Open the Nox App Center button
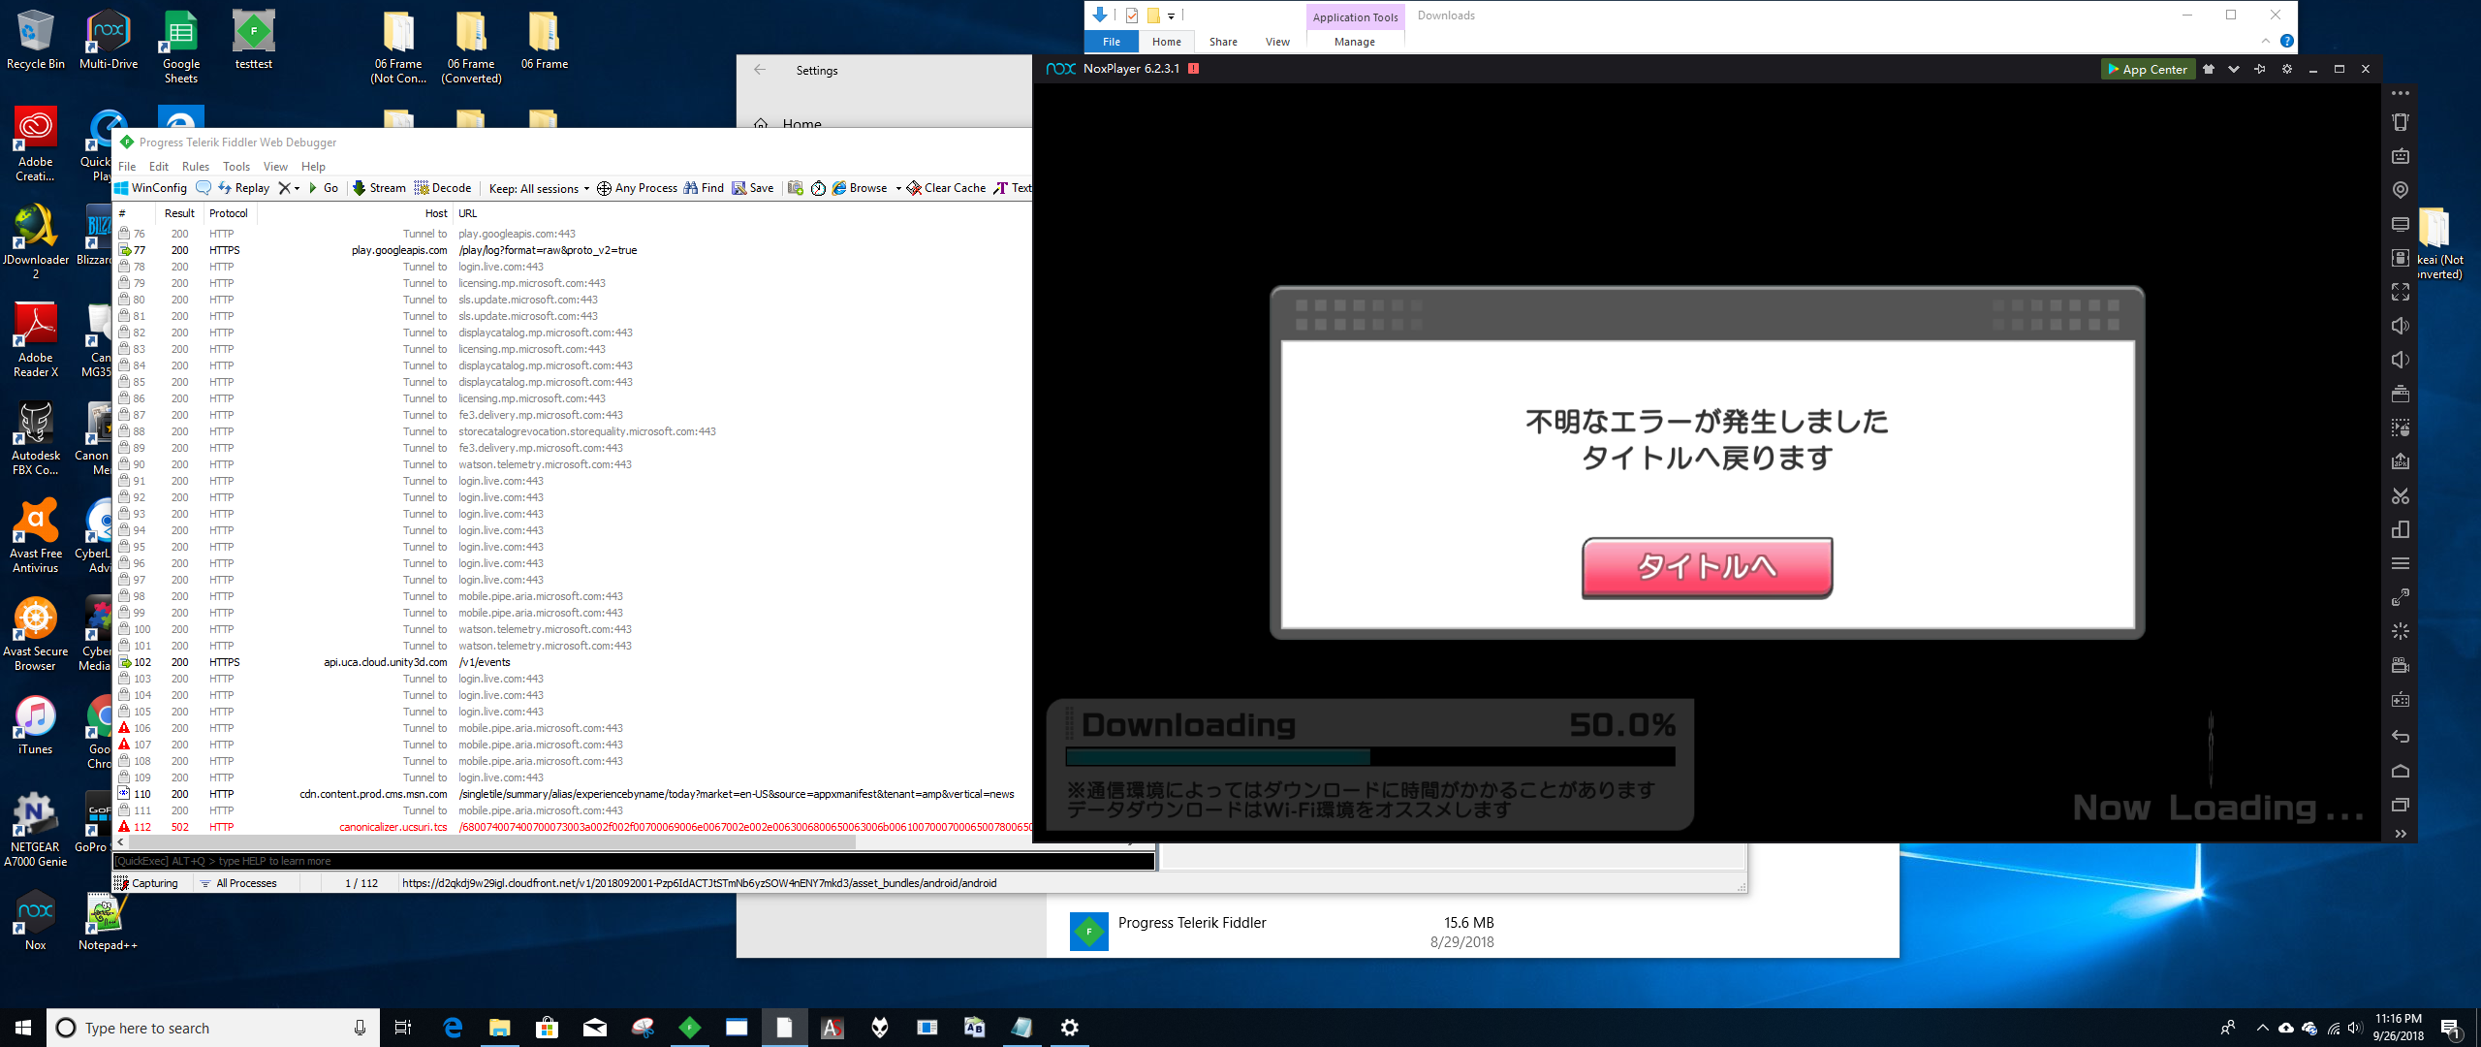This screenshot has height=1047, width=2481. [2147, 69]
